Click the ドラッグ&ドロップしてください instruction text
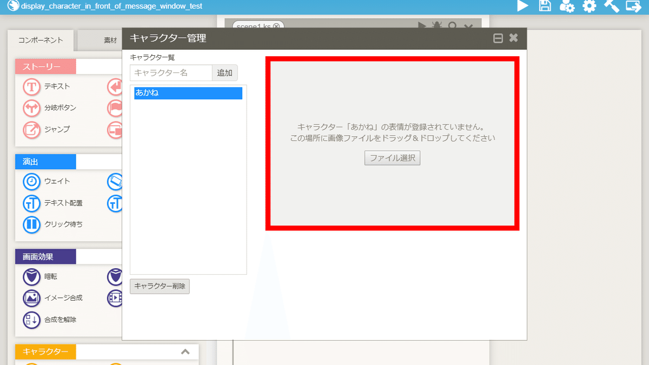This screenshot has width=649, height=365. pyautogui.click(x=393, y=138)
